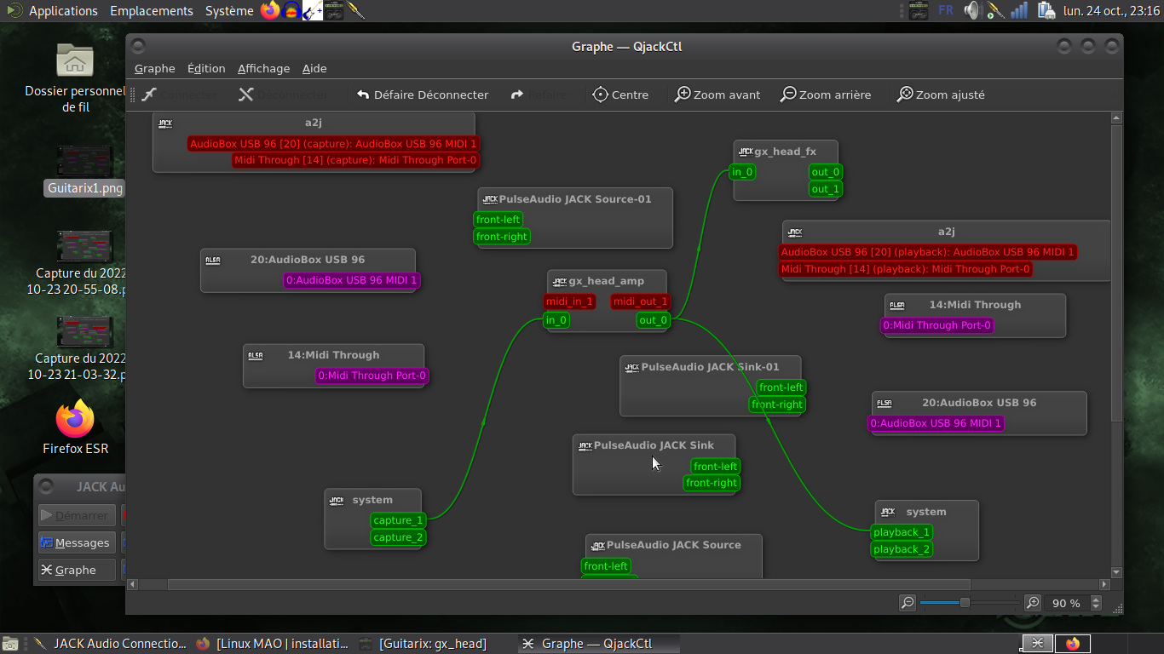The width and height of the screenshot is (1164, 654).
Task: Open the Édition menu
Action: 206,68
